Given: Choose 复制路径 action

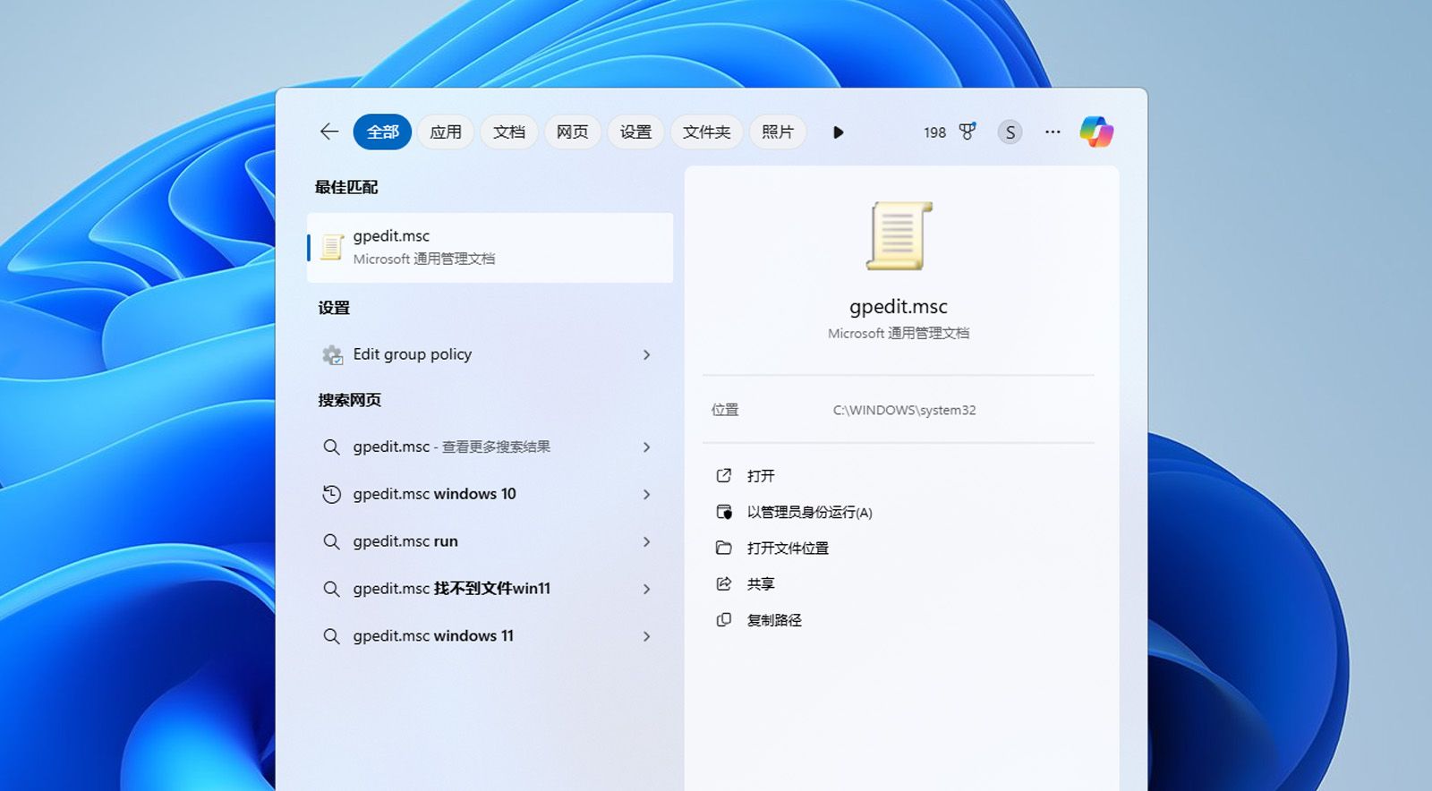Looking at the screenshot, I should coord(774,620).
